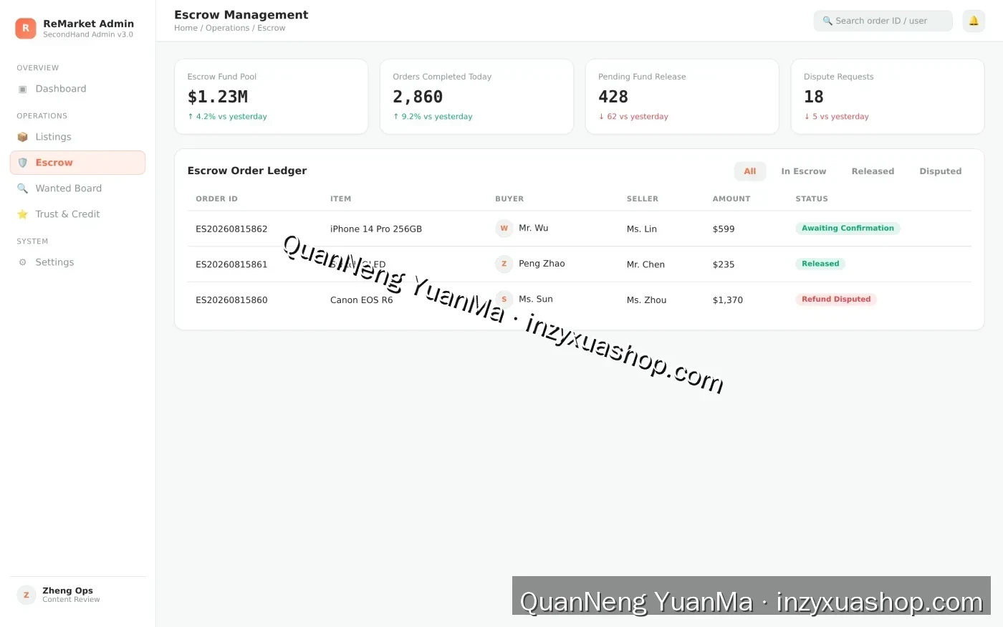
Task: Open the Dispute Requests card
Action: coord(888,97)
